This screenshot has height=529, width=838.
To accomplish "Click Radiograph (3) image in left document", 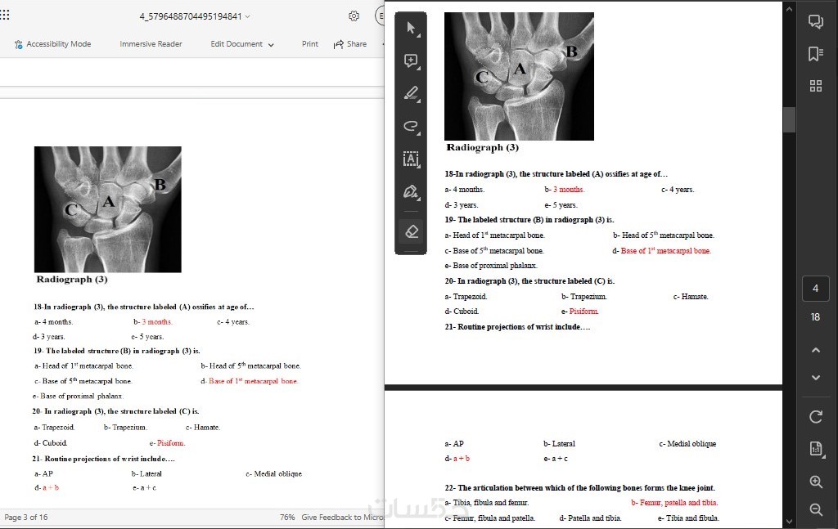I will point(108,209).
